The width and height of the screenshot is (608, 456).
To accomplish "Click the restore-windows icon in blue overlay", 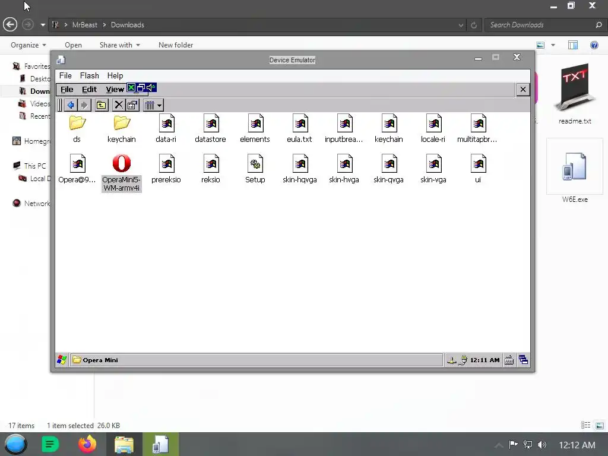I will pos(141,88).
